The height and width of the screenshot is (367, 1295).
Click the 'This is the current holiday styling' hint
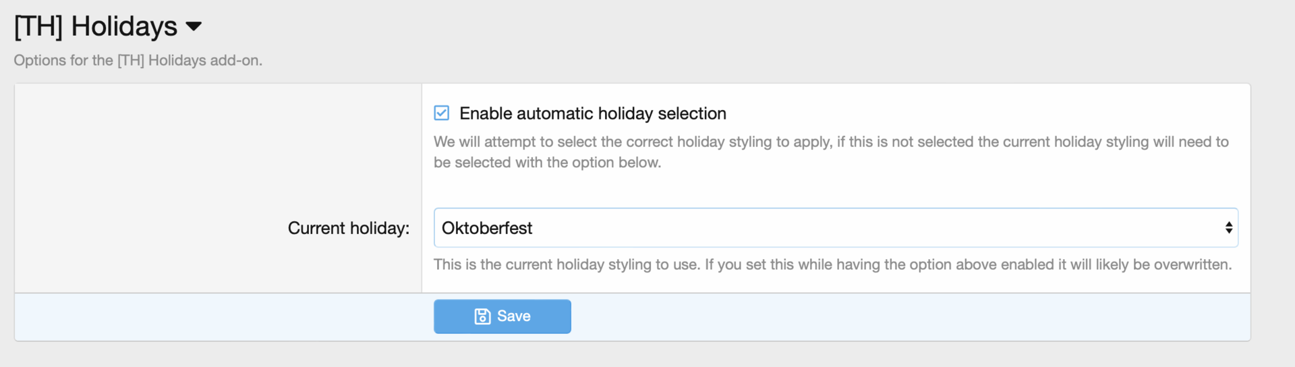click(832, 264)
